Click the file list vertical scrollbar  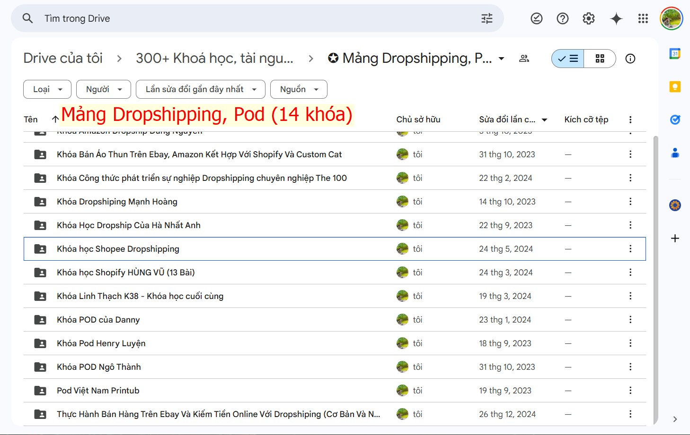655,280
